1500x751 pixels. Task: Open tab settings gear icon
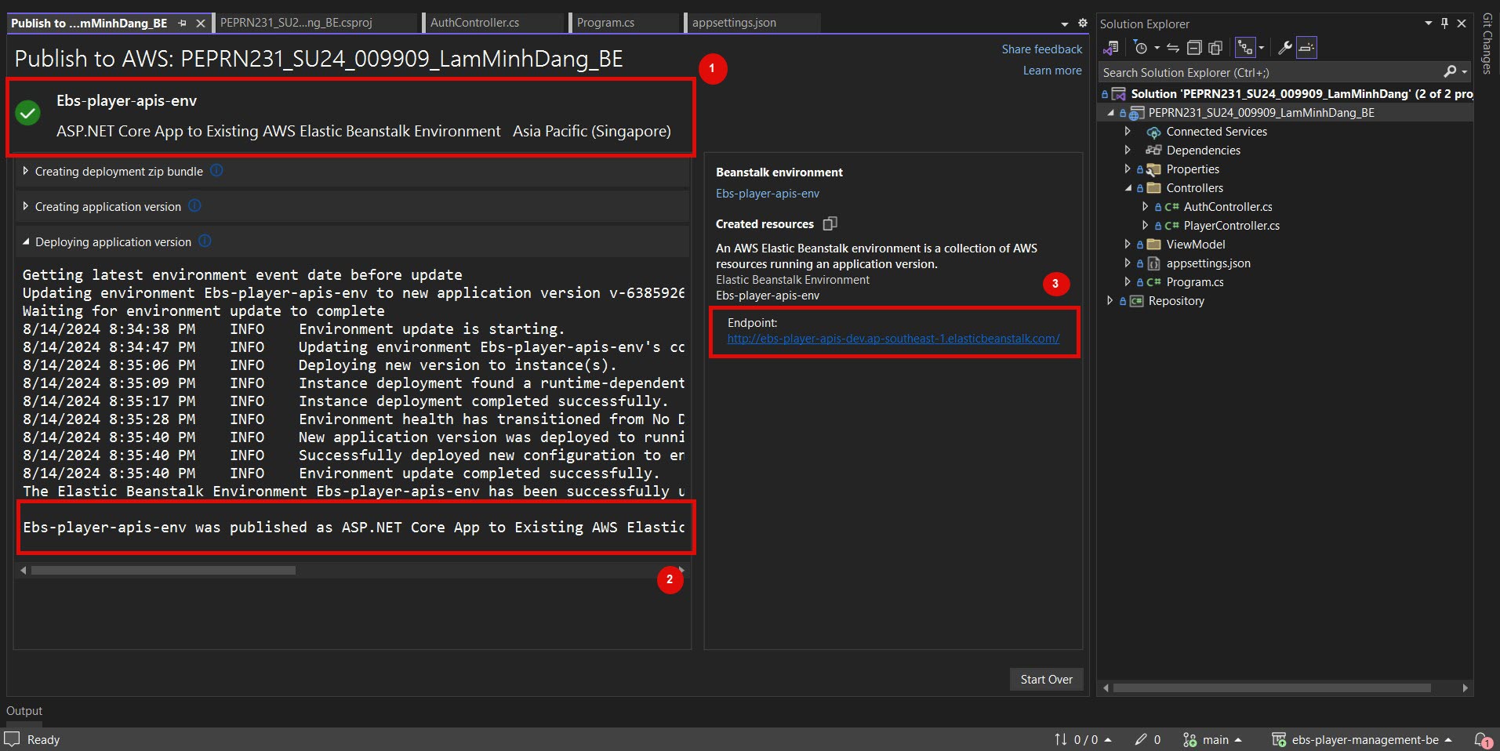point(1083,24)
